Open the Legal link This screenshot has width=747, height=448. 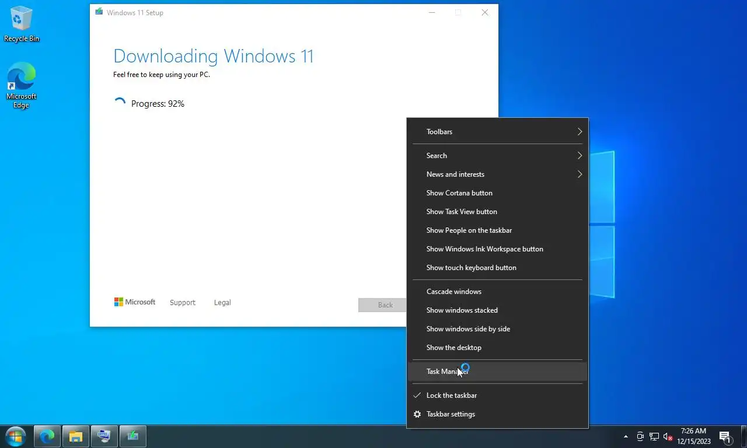pos(222,303)
